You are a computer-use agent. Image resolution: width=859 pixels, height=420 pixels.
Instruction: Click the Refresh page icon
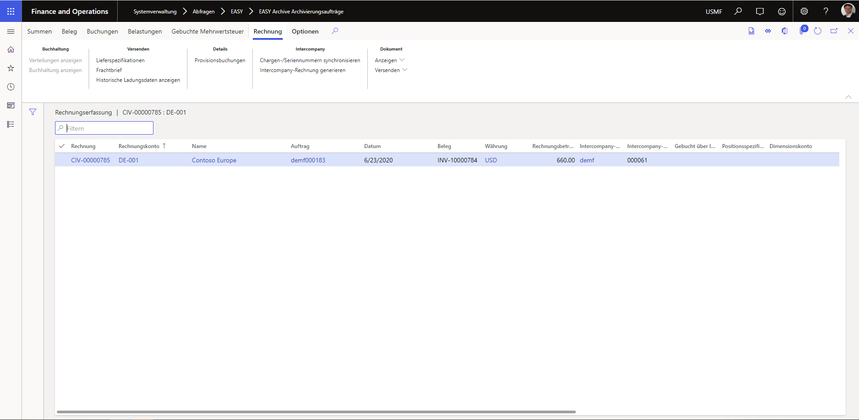pyautogui.click(x=817, y=31)
